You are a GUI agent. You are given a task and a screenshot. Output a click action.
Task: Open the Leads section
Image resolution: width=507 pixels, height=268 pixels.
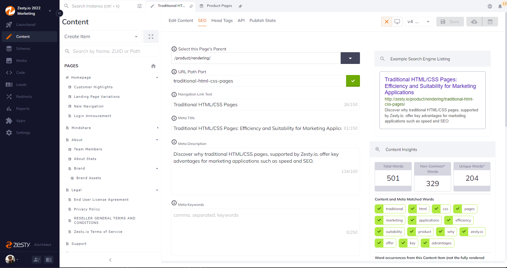(29, 85)
